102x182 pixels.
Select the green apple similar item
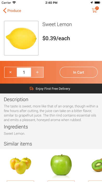(61, 165)
